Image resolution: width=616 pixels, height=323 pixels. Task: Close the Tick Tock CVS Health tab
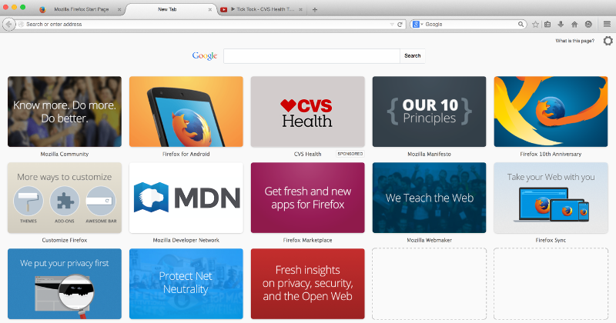coord(300,10)
